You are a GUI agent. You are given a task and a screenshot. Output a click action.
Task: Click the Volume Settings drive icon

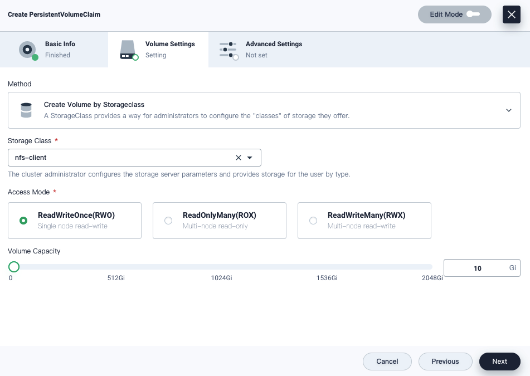tap(128, 50)
